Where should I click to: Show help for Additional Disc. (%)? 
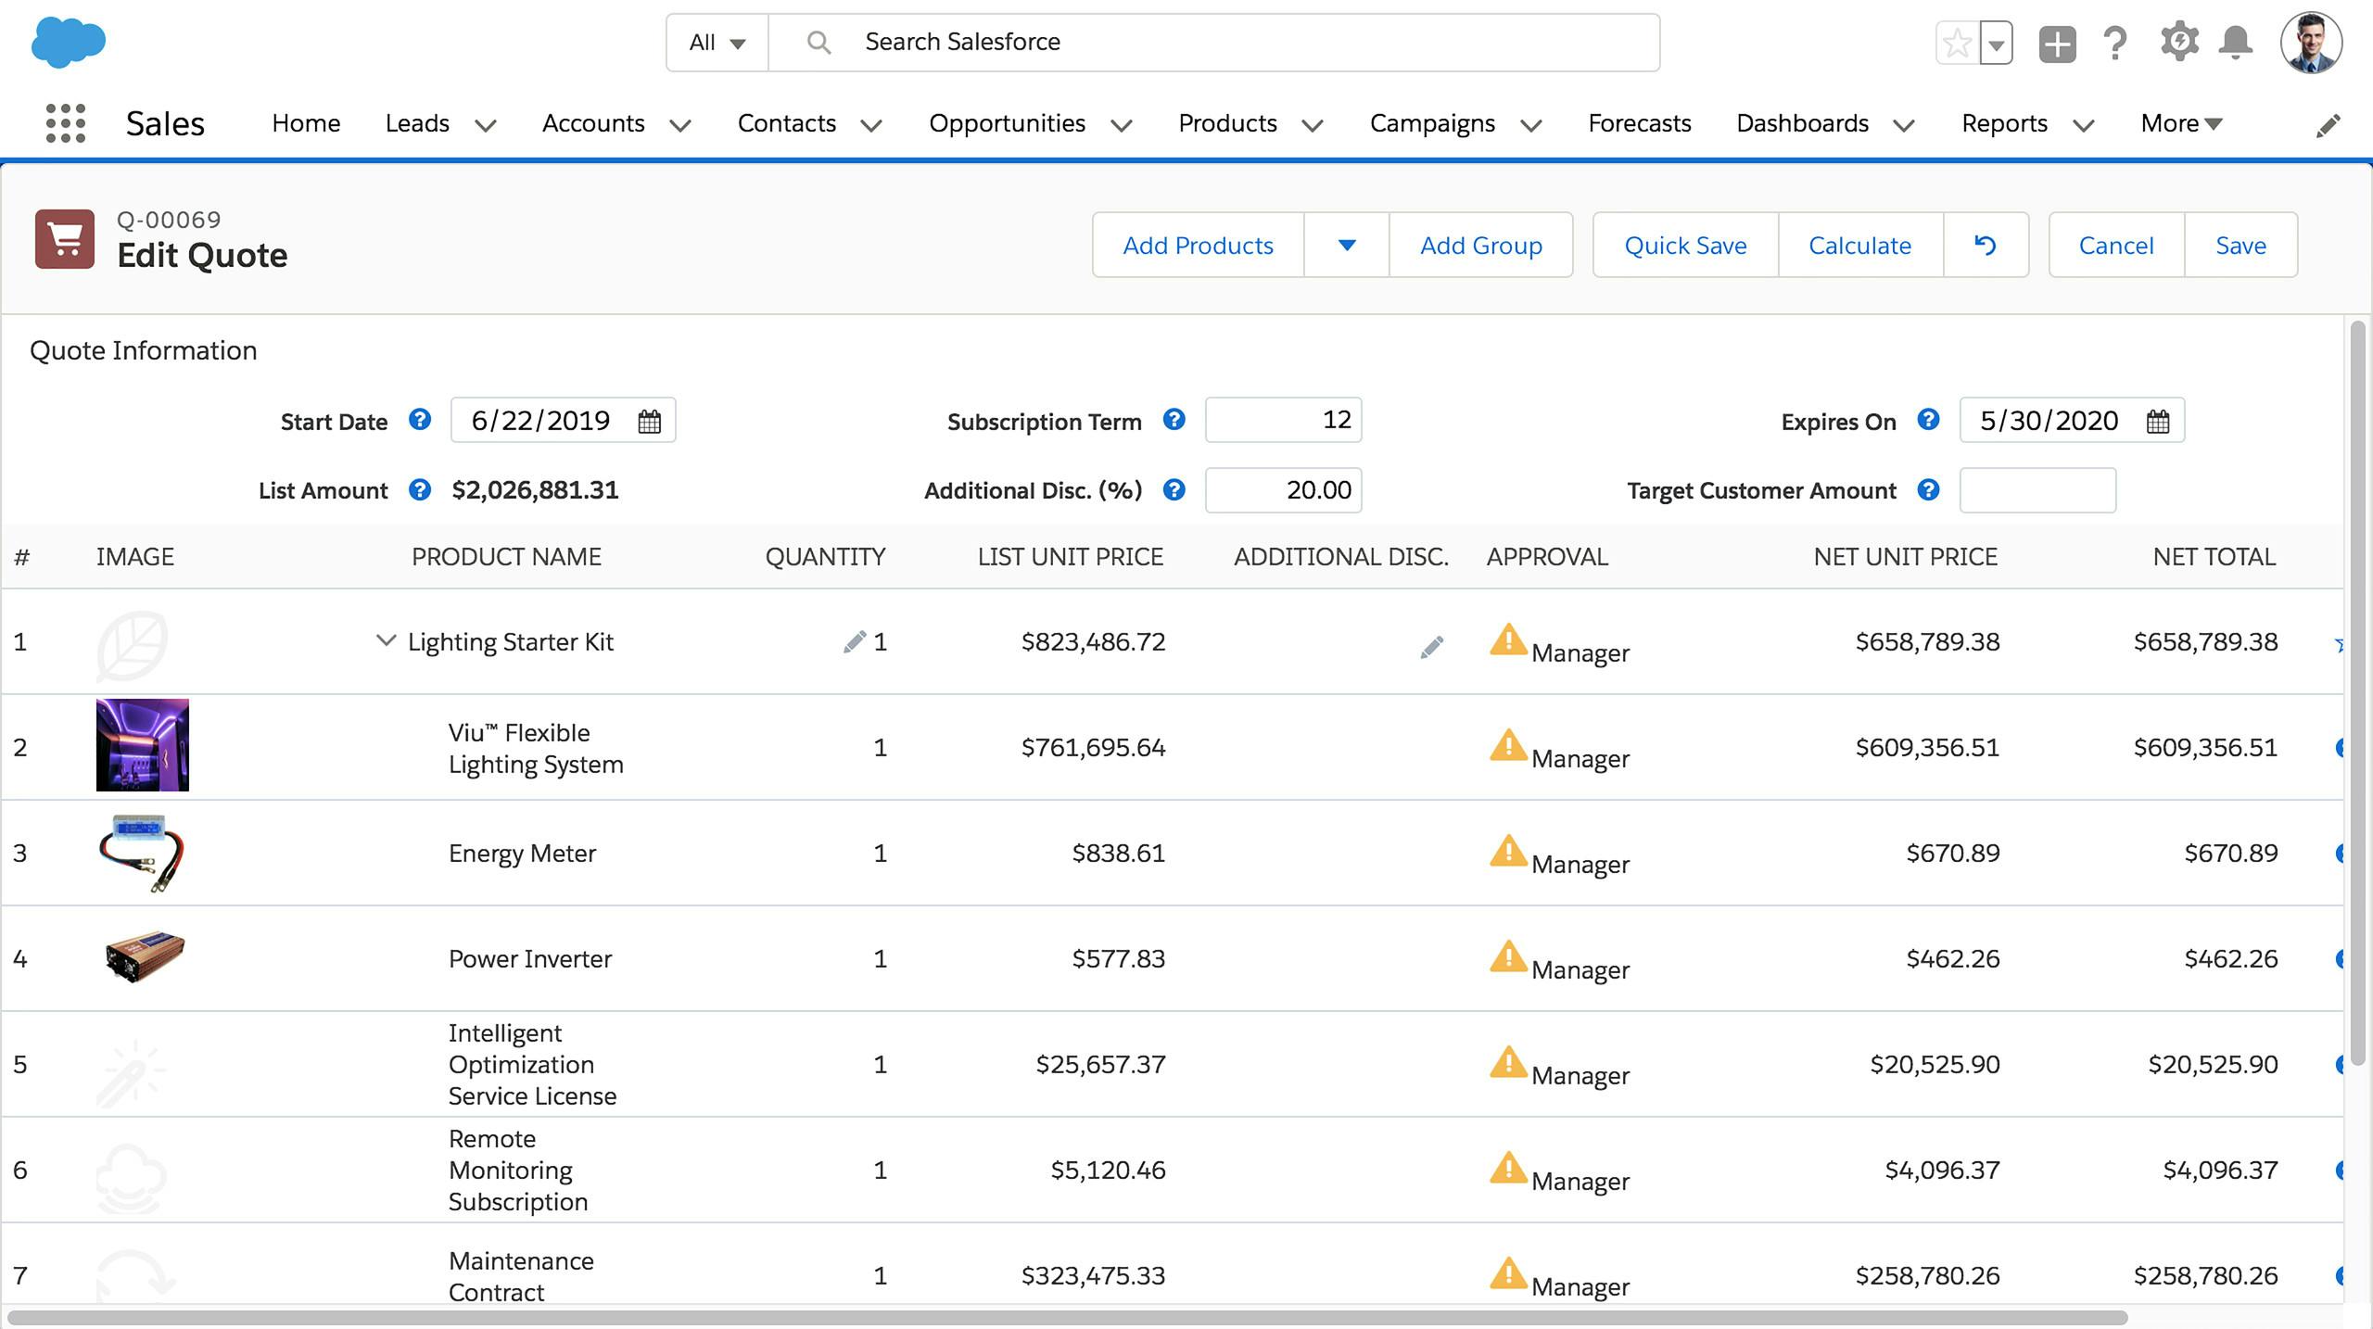click(x=1174, y=489)
